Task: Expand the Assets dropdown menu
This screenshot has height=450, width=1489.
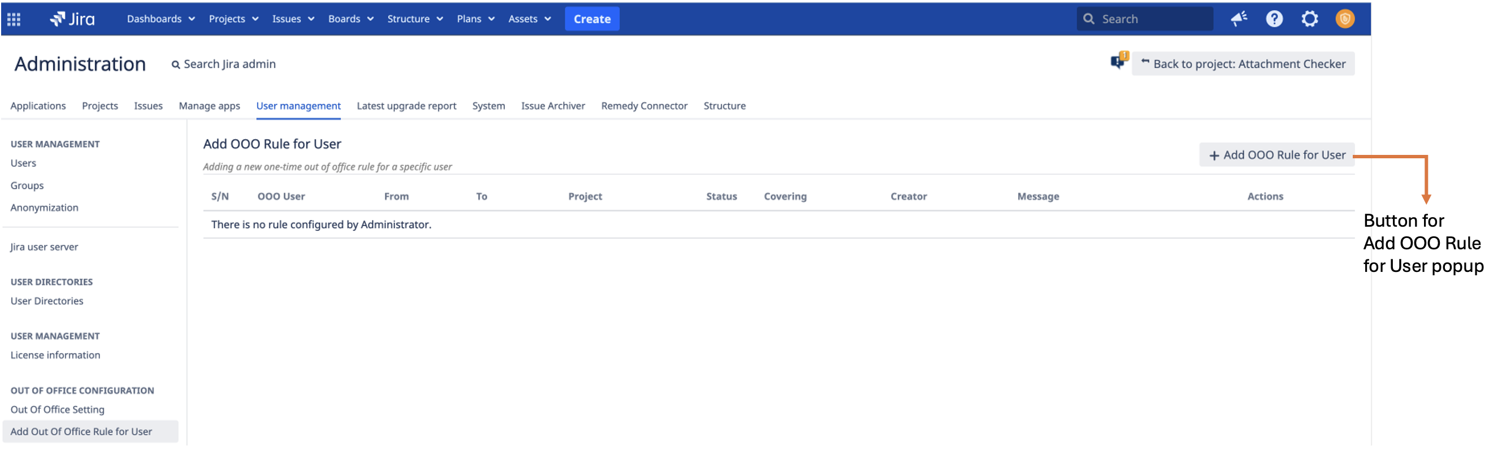Action: click(529, 19)
